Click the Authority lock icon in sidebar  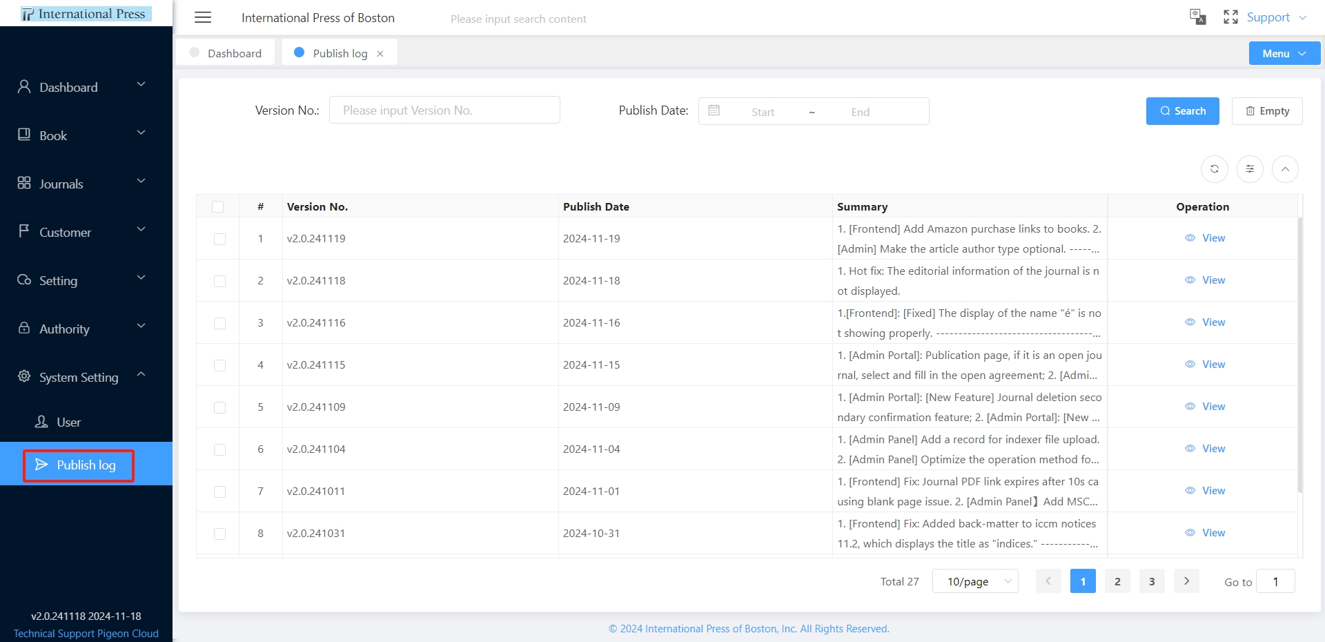click(x=24, y=328)
